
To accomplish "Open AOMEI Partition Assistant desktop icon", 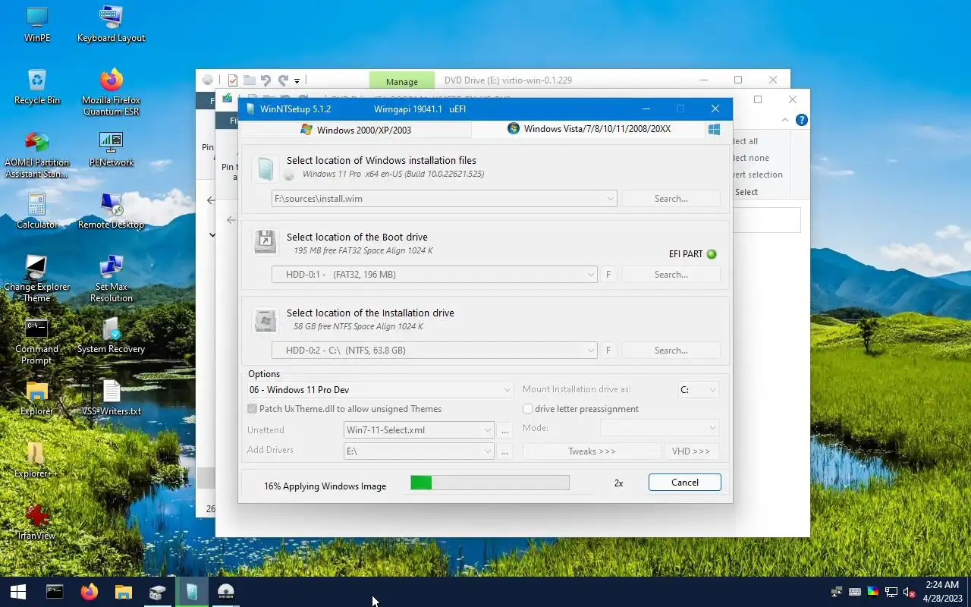I will tap(36, 154).
